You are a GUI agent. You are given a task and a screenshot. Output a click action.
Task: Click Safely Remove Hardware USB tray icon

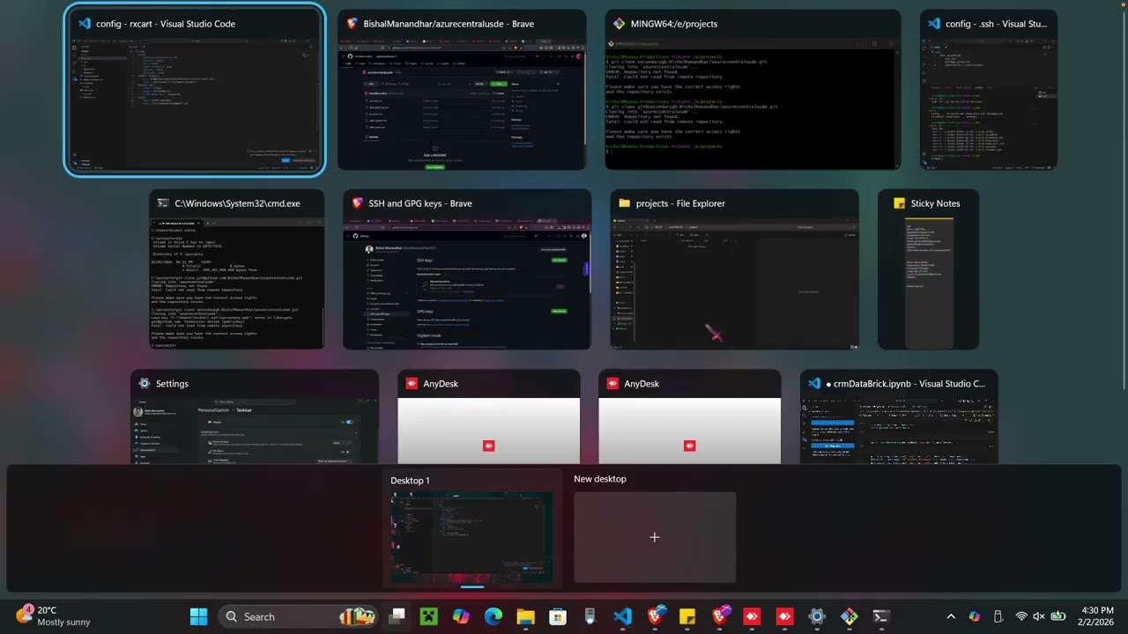pos(998,616)
